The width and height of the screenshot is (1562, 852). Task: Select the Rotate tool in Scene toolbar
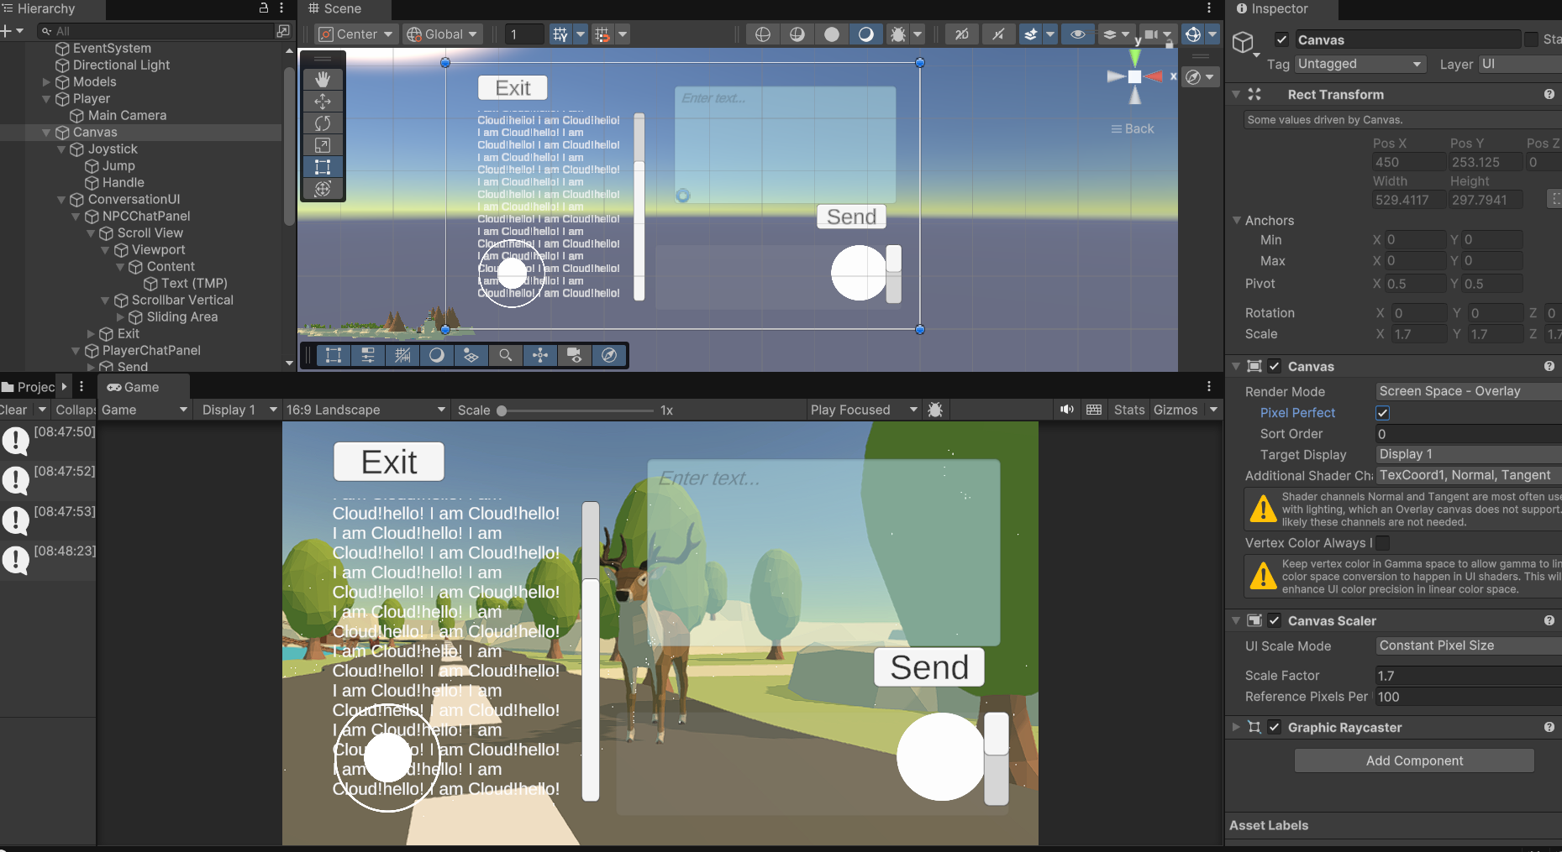coord(323,123)
